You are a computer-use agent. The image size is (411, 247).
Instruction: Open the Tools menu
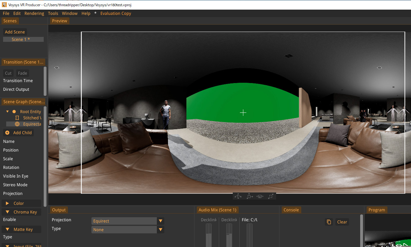point(53,13)
